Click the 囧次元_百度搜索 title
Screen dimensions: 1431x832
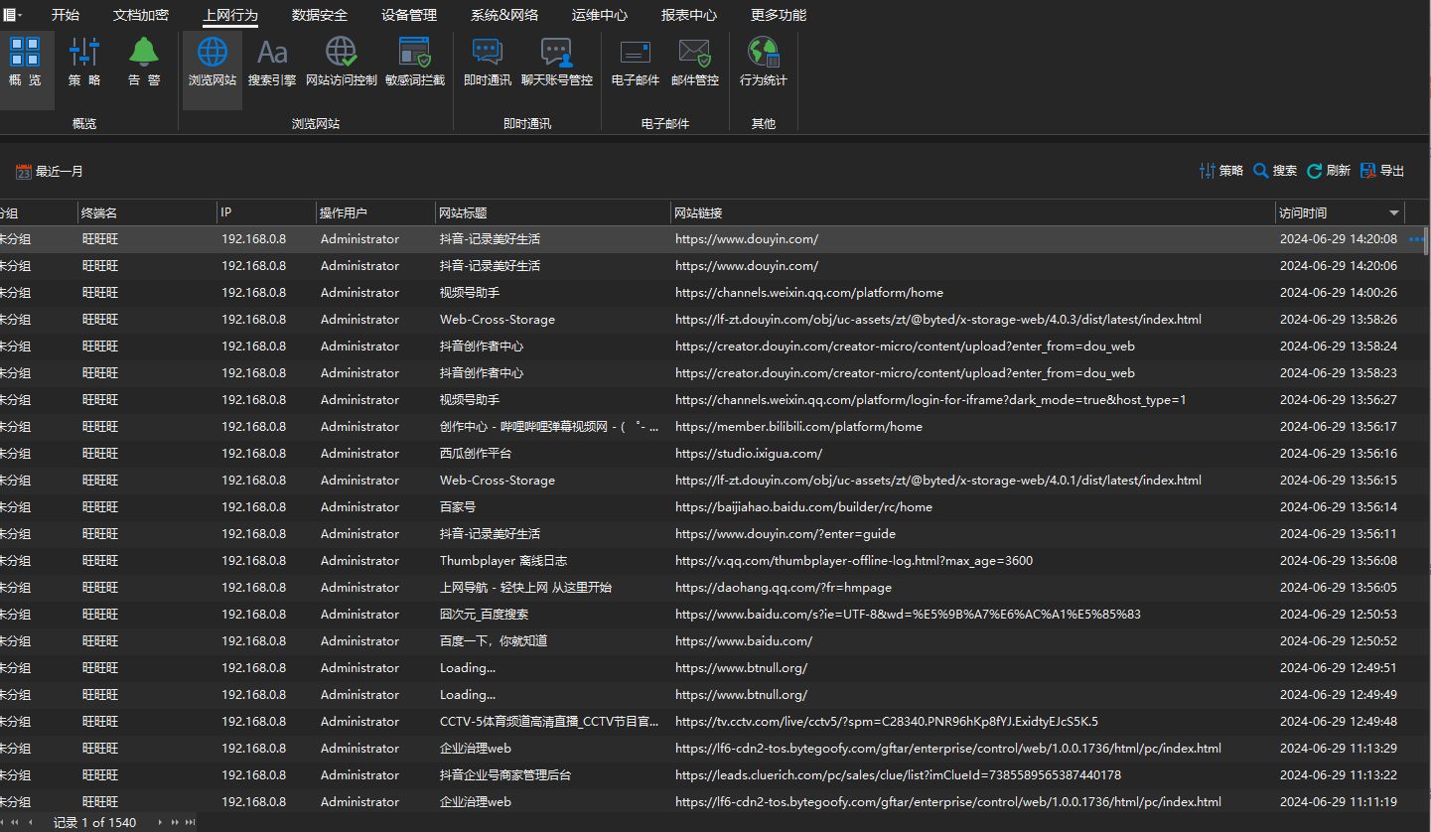pyautogui.click(x=485, y=615)
